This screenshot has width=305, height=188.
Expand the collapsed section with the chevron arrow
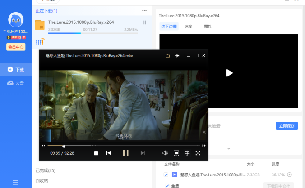pos(228,148)
